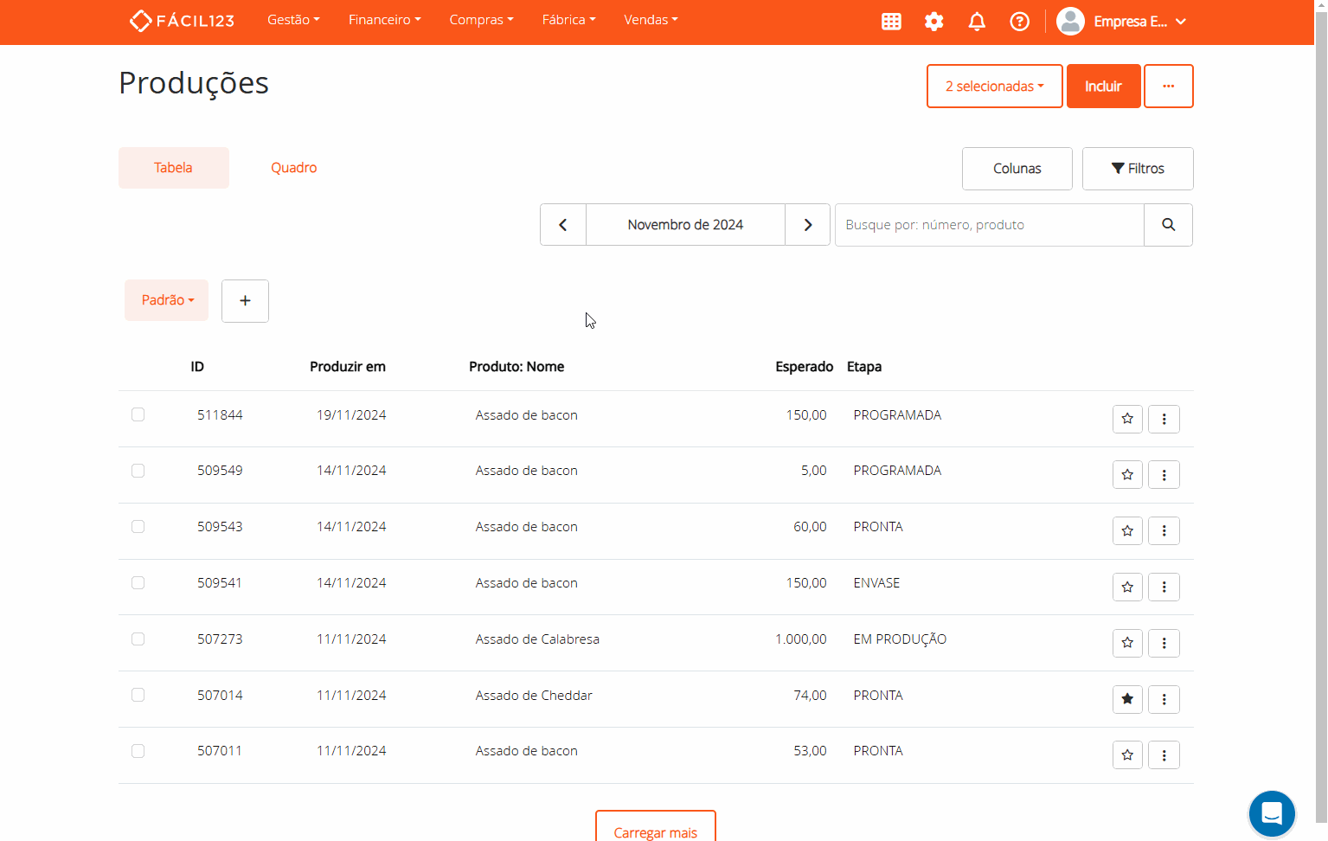Image resolution: width=1328 pixels, height=841 pixels.
Task: Switch to the Quadro tab
Action: 293,168
